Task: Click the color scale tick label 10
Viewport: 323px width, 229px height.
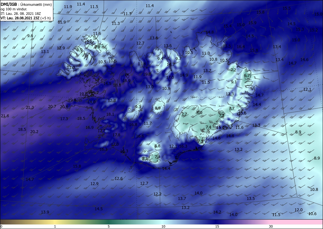Action: coord(163,226)
